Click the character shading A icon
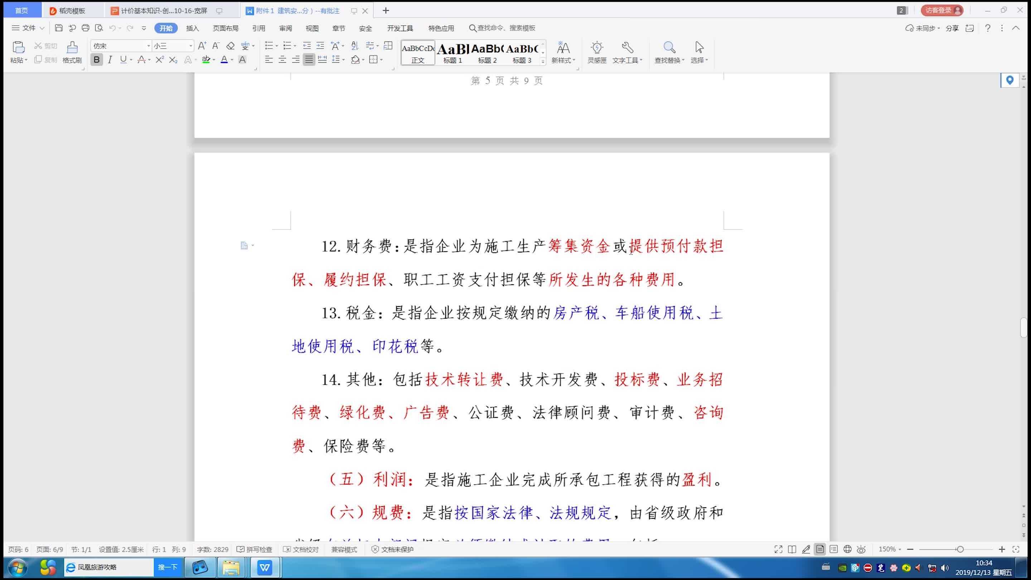 pyautogui.click(x=242, y=60)
